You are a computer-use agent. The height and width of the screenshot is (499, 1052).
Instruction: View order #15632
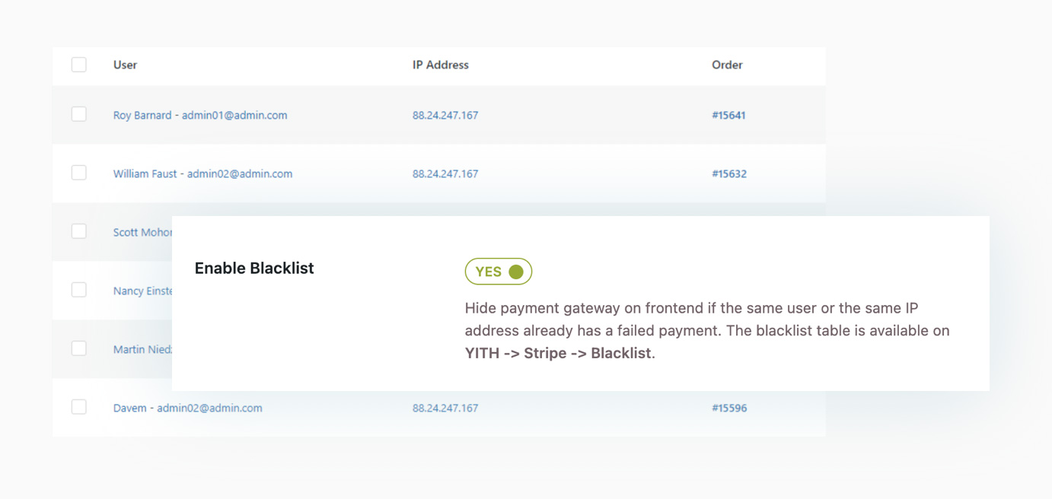point(728,174)
